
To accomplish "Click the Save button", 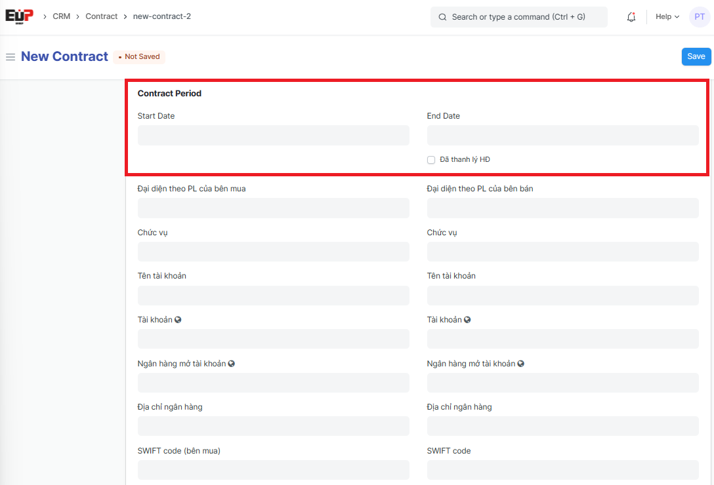I will click(x=696, y=56).
